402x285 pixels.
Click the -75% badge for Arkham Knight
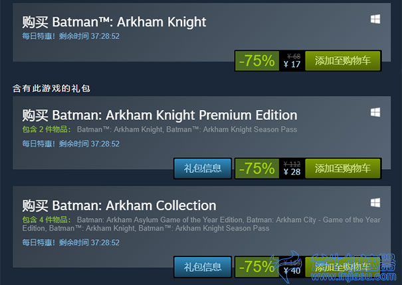[256, 61]
